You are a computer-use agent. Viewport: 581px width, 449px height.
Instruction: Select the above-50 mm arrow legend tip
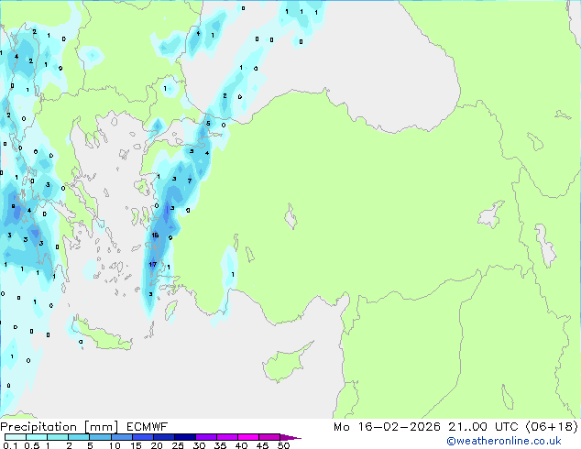[290, 437]
